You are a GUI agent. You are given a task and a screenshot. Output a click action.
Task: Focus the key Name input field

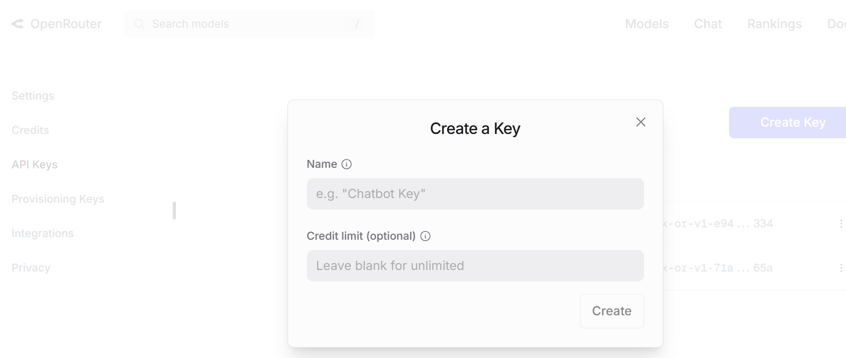(475, 194)
